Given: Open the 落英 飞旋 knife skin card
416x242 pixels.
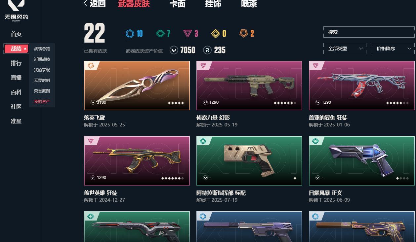Looking at the screenshot, I should pos(137,85).
